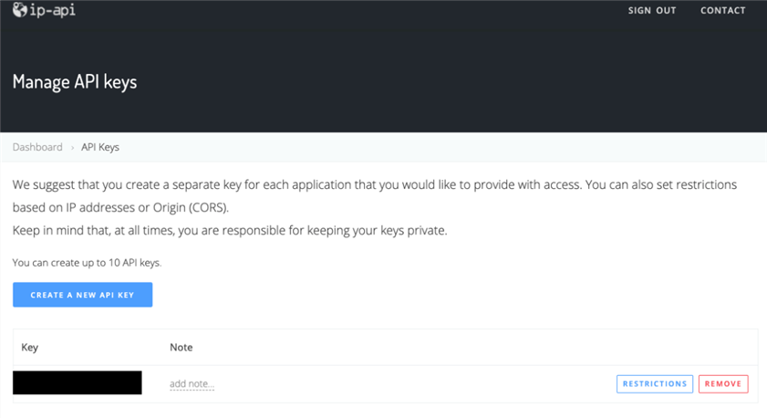Screen dimensions: 767x418
Task: Click SIGN OUT in the top navigation
Action: coord(652,11)
